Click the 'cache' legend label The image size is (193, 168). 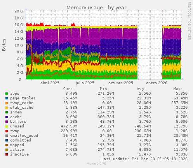click(x=16, y=117)
